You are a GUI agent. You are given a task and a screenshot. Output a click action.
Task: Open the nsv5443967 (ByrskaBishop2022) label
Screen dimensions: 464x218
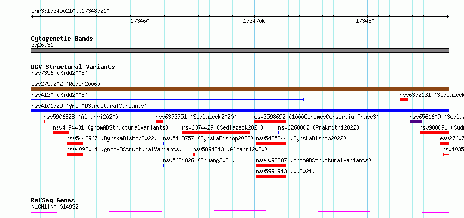(112, 138)
